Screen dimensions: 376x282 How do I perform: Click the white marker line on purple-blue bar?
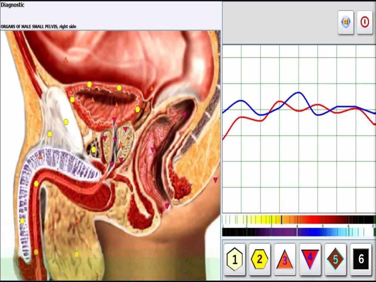pos(297,232)
